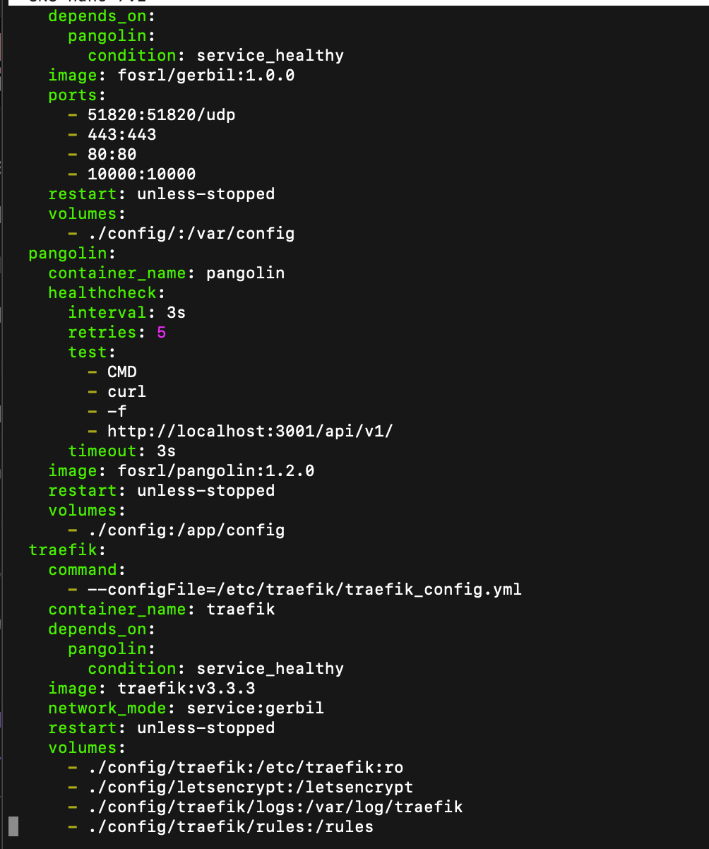Viewport: 709px width, 849px height.
Task: Click the gray terminal cursor block
Action: point(13,826)
